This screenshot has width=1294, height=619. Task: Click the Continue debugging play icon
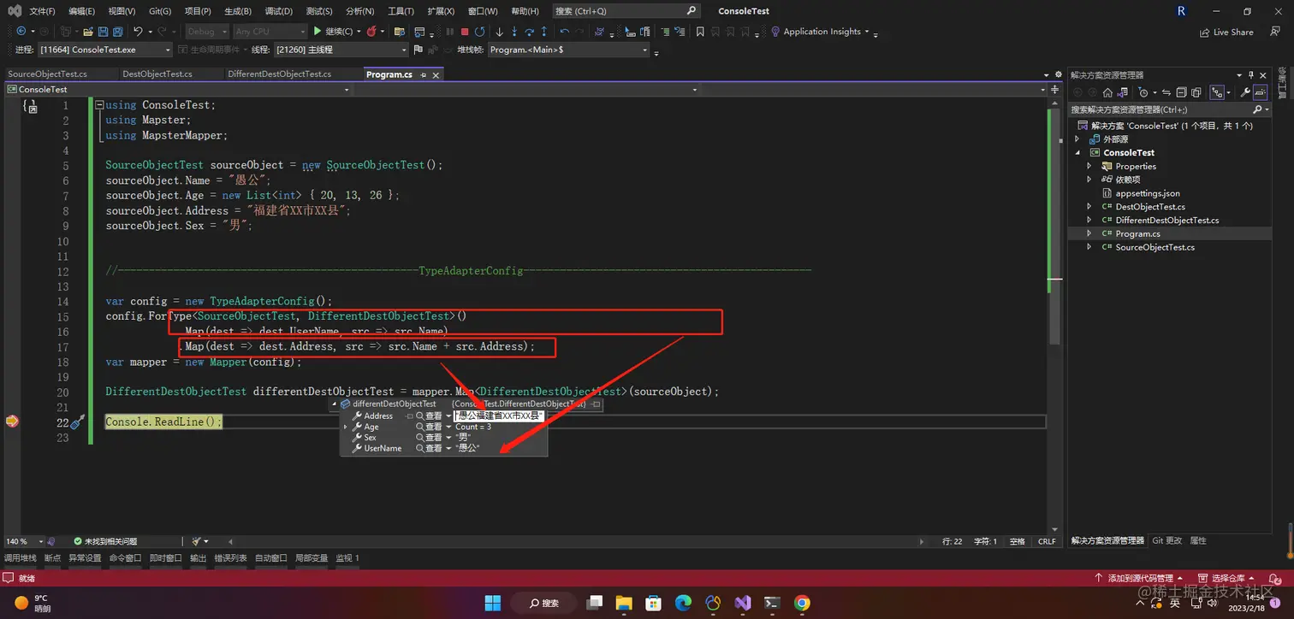316,32
